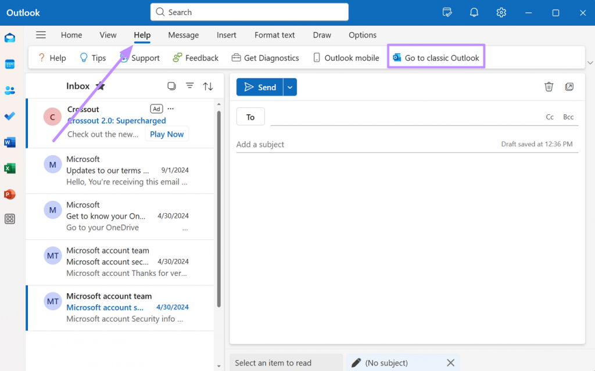Open the Draw tab
The image size is (595, 371).
[322, 35]
